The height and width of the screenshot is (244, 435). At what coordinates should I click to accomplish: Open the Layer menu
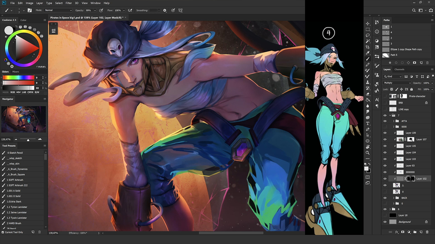pos(40,3)
